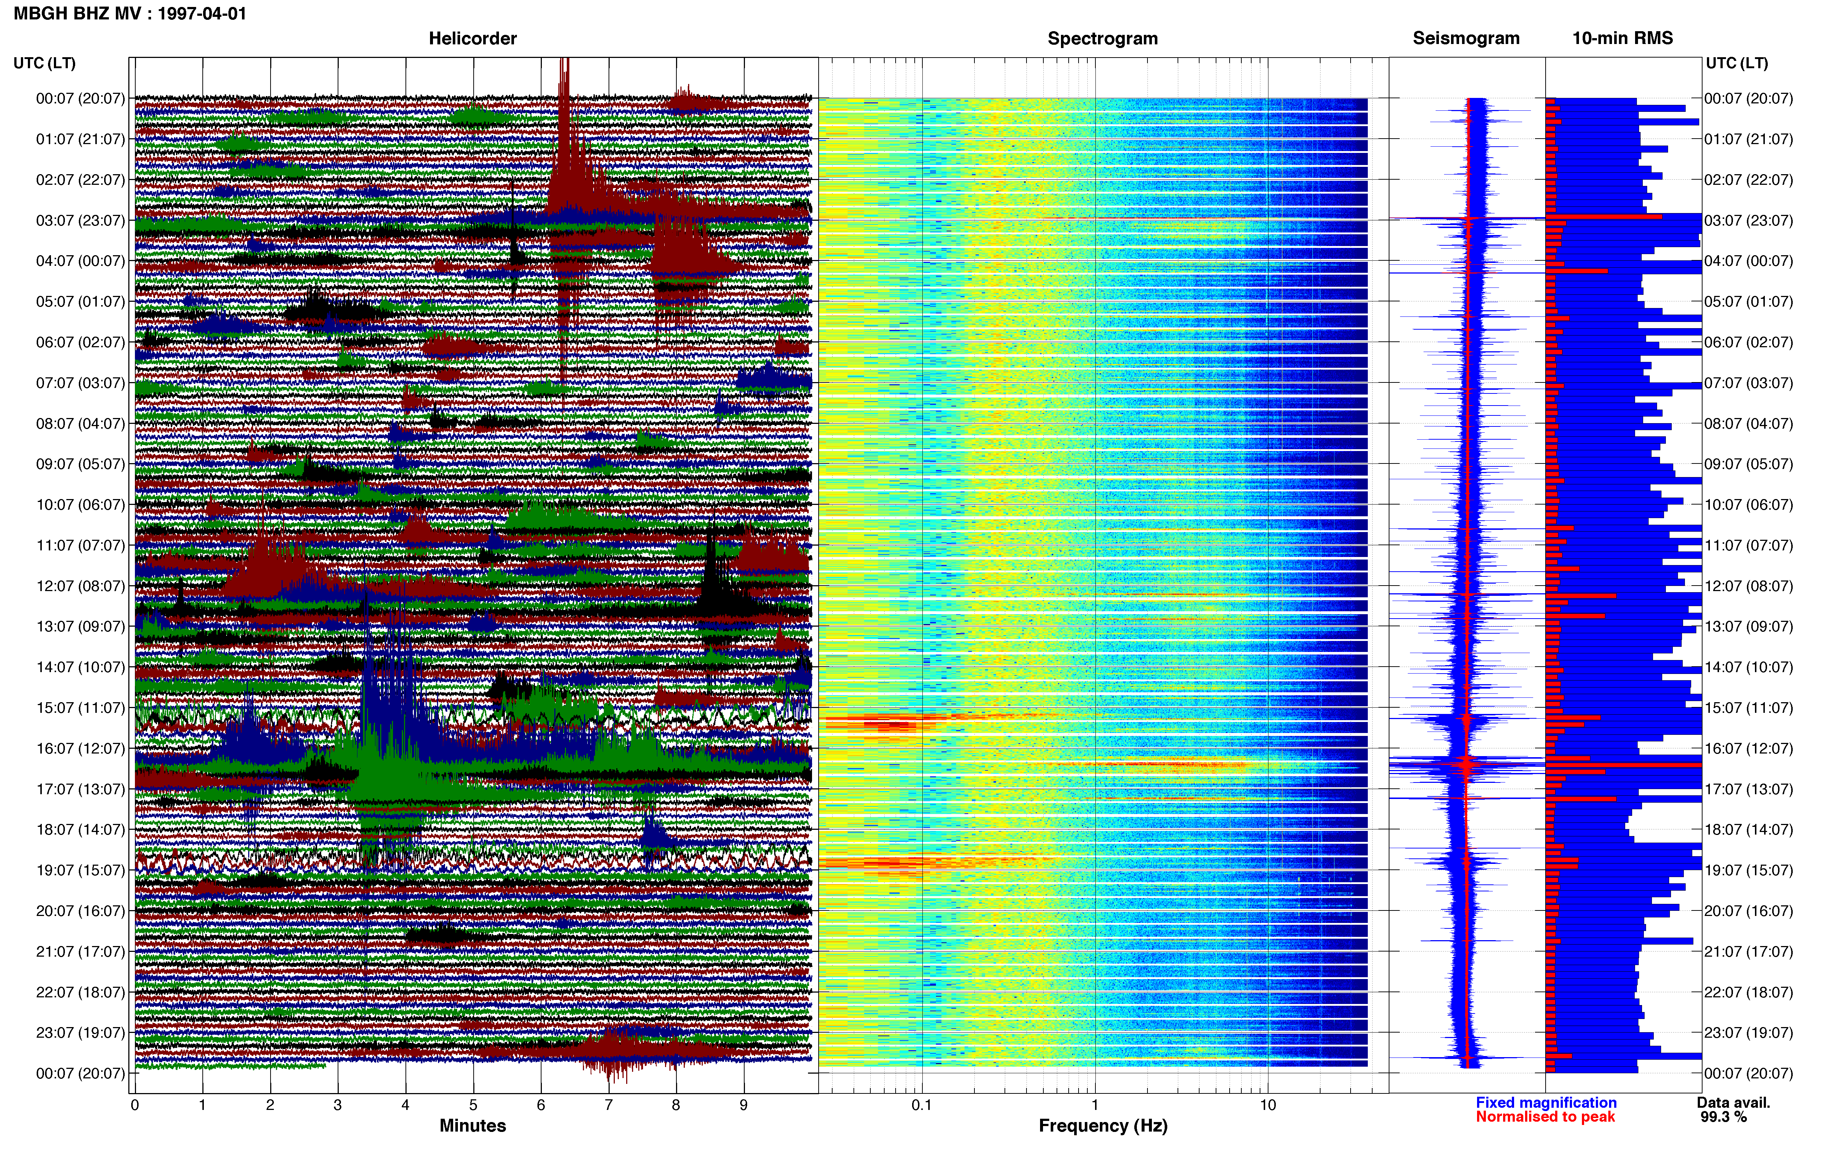Click left time label 23:07 (19:07)
This screenshot has height=1151, width=1840.
(80, 1032)
